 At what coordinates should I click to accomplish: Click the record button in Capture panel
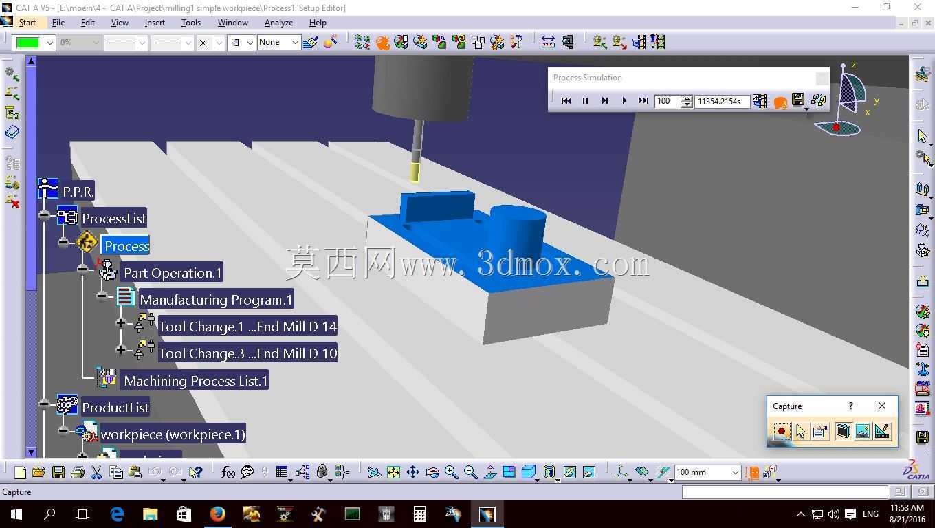pos(782,431)
